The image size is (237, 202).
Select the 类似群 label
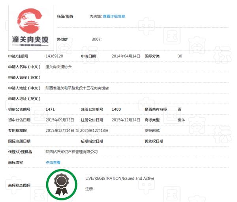click(62, 39)
